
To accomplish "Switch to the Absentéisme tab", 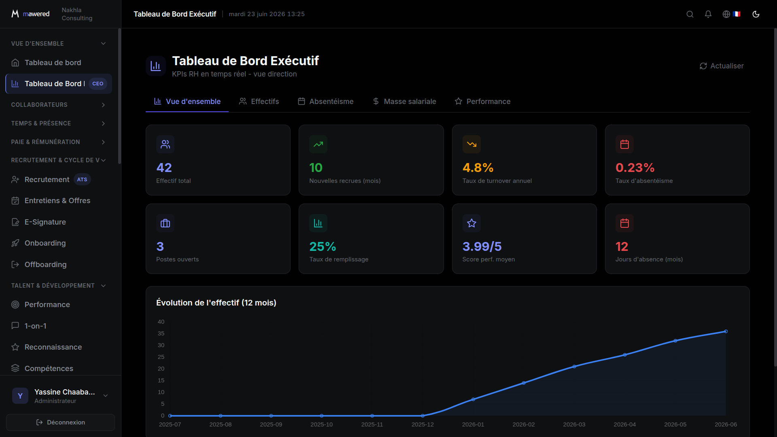I will tap(326, 102).
